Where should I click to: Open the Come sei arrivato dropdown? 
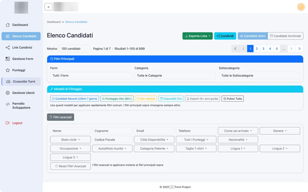point(238,131)
